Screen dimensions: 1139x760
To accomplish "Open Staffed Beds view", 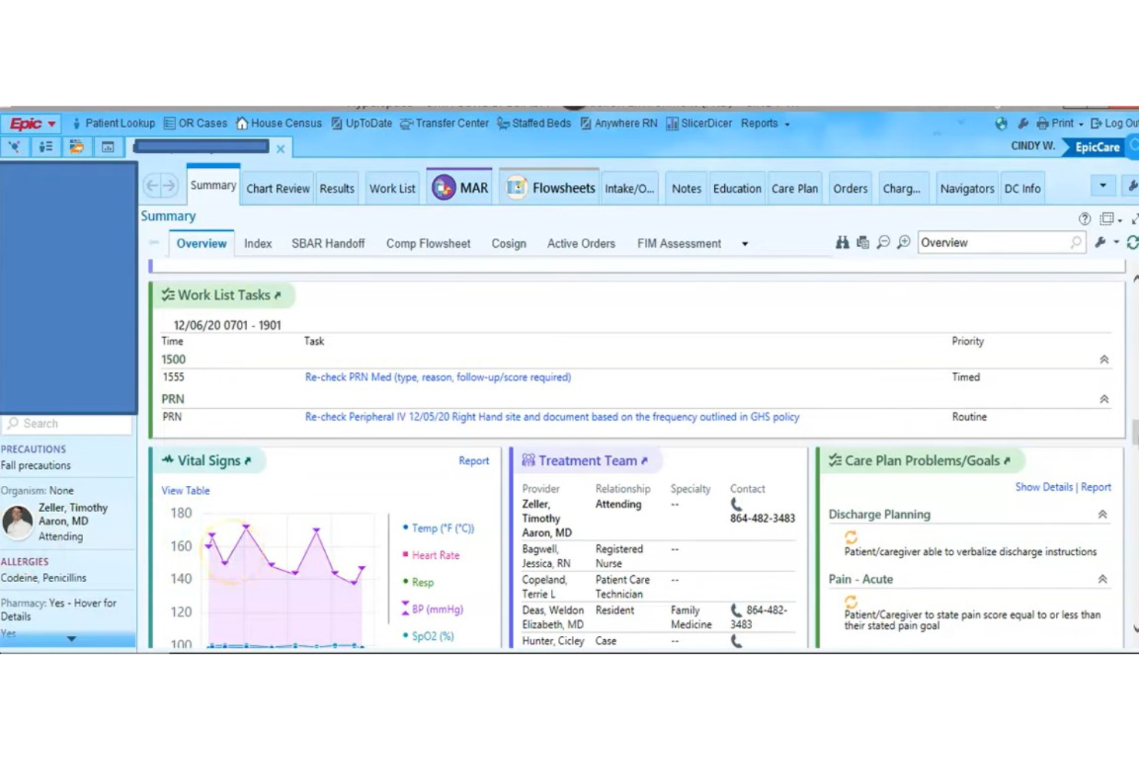I will 533,123.
